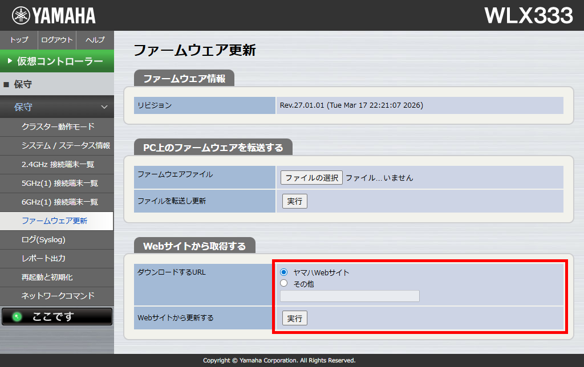Viewport: 584px width, 367px height.
Task: Click the Yamaha logo
Action: [x=54, y=15]
